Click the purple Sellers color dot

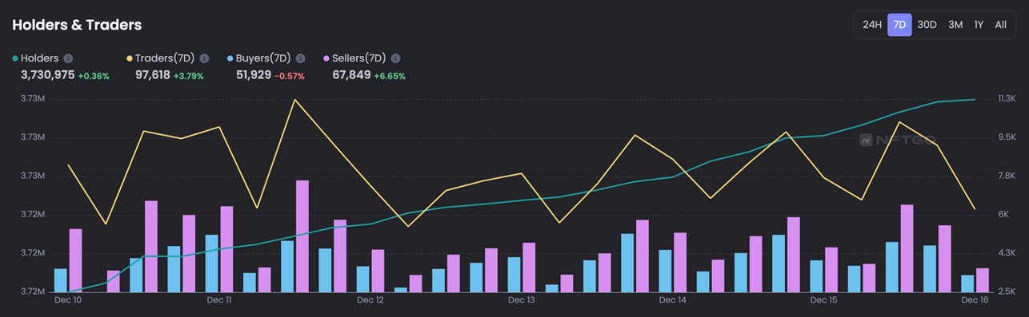326,58
